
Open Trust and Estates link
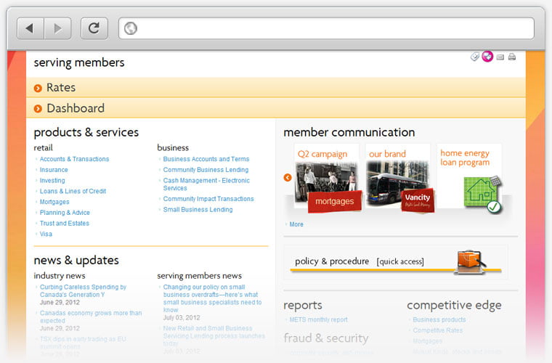click(65, 224)
